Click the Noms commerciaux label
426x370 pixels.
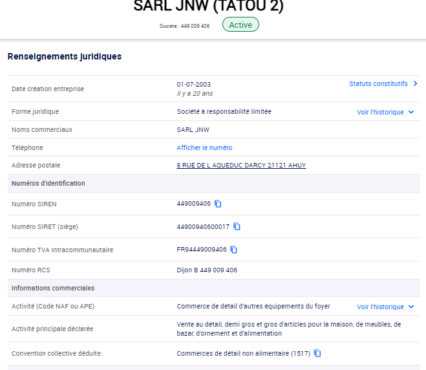tap(42, 129)
